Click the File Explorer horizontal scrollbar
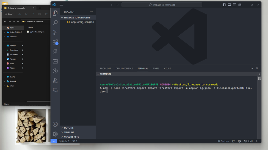The height and width of the screenshot is (150, 268). point(38,101)
